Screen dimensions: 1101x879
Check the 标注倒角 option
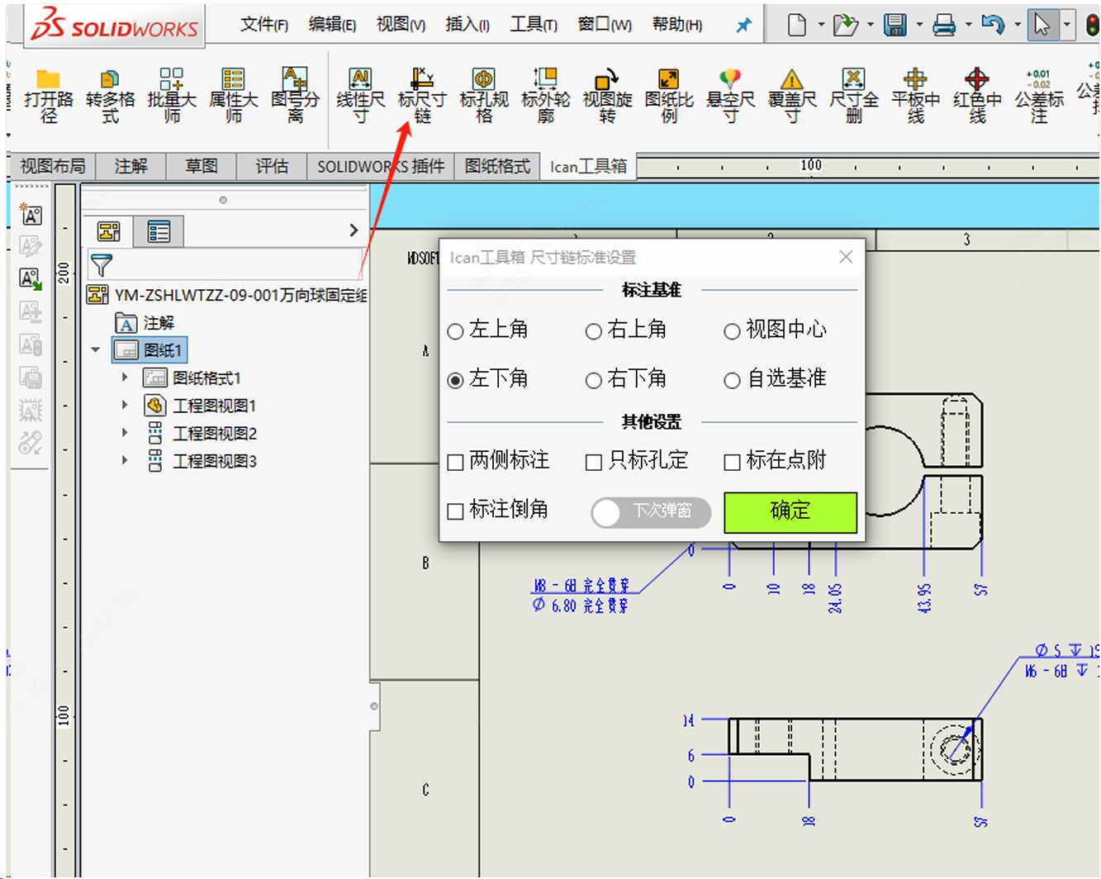click(455, 511)
